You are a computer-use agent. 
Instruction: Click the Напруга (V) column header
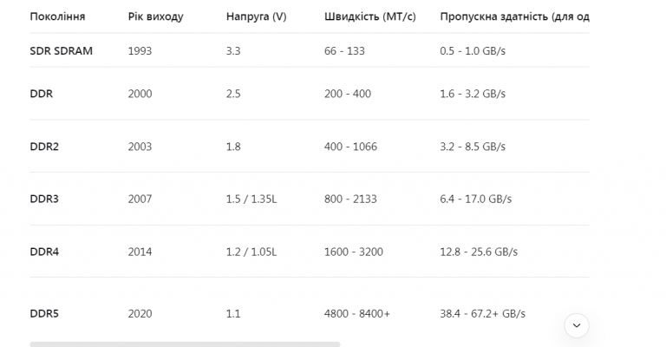[x=256, y=16]
